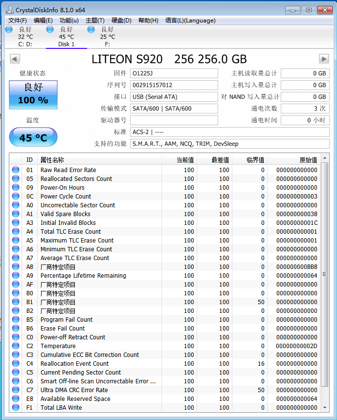Click status orb of Power Cycle Count
This screenshot has height=420, width=337.
tap(16, 197)
